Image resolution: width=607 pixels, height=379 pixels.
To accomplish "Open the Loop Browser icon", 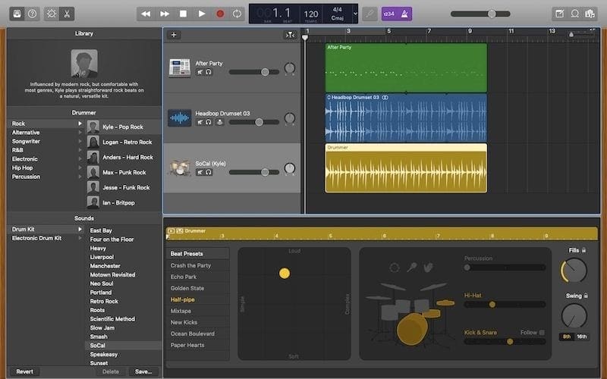I will click(x=575, y=14).
